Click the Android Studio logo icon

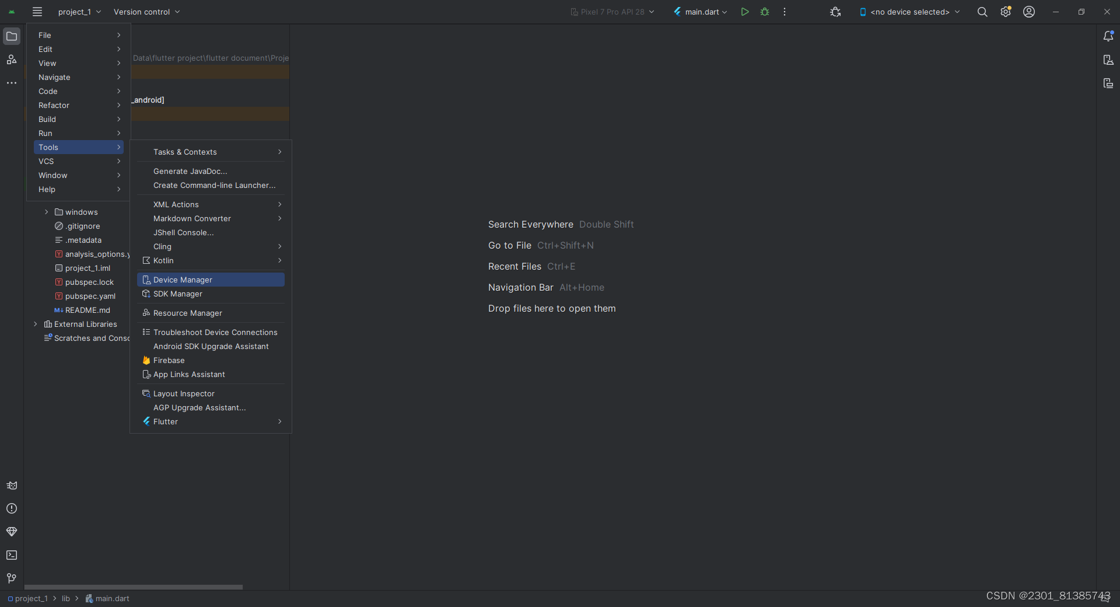(x=12, y=12)
